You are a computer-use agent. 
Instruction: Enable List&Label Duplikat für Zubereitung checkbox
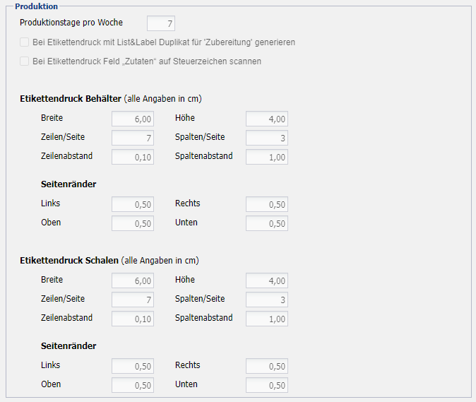click(x=25, y=42)
